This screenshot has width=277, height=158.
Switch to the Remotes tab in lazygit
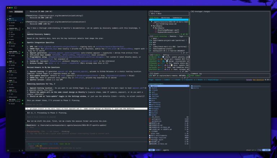(173, 36)
